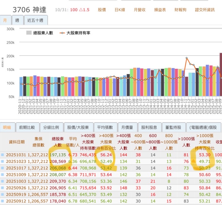Toggle the 總股東人數 legend label
The height and width of the screenshot is (205, 222).
tap(43, 33)
